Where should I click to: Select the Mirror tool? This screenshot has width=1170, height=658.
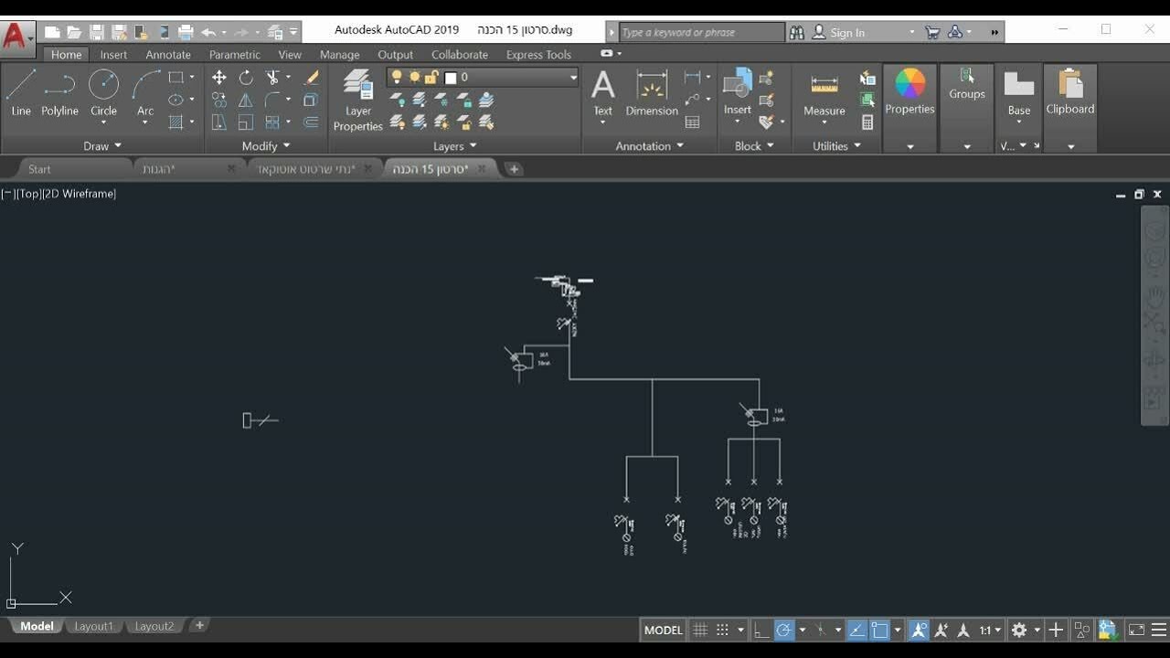[x=246, y=100]
